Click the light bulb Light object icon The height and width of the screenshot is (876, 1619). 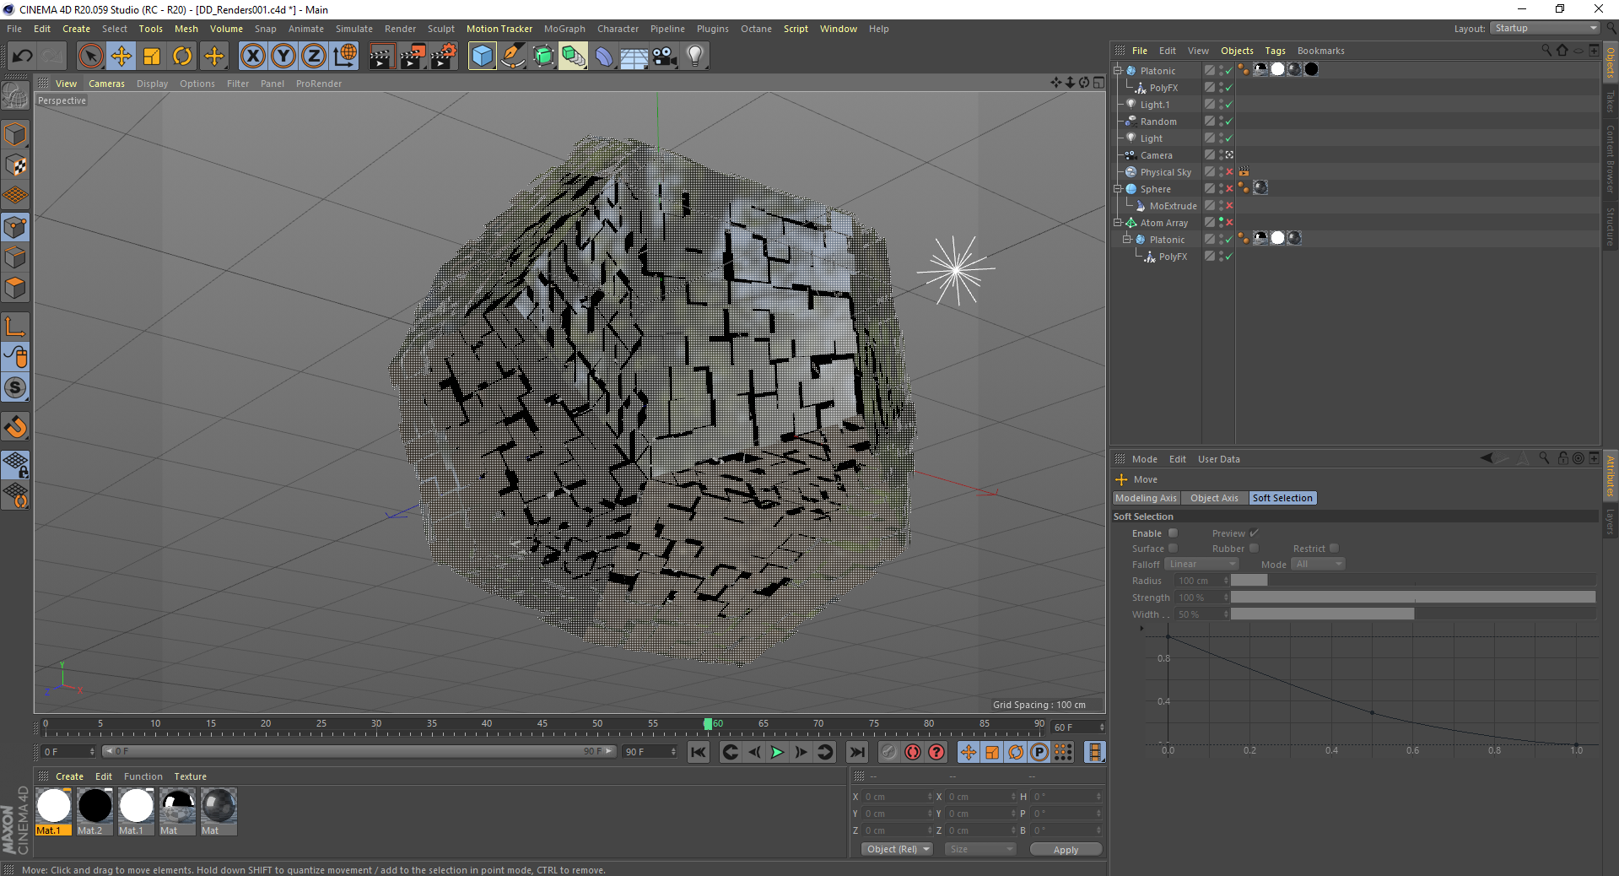coord(694,57)
